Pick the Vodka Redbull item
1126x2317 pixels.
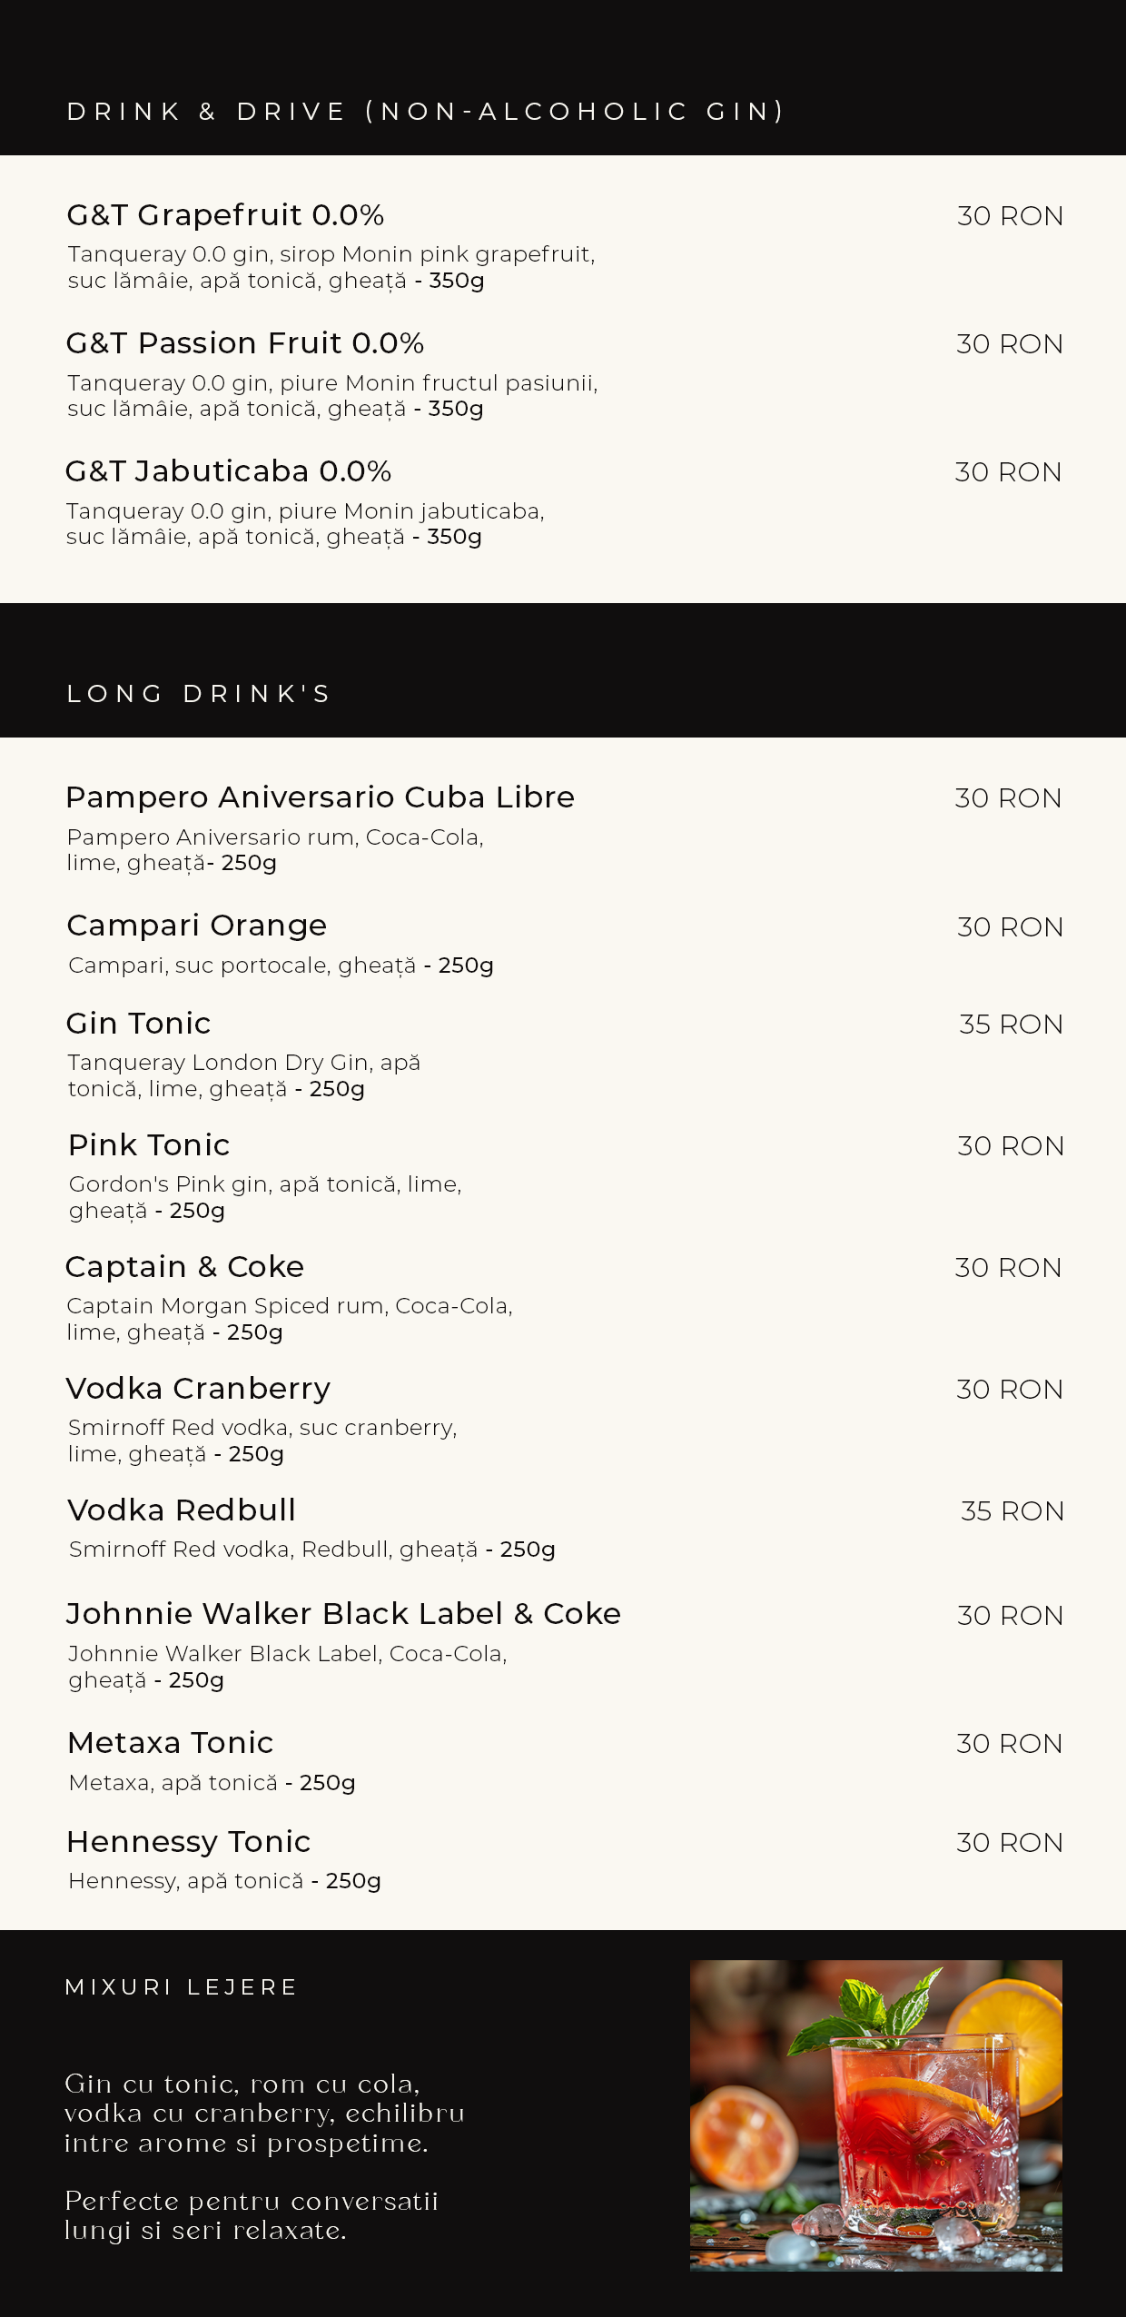pos(182,1510)
